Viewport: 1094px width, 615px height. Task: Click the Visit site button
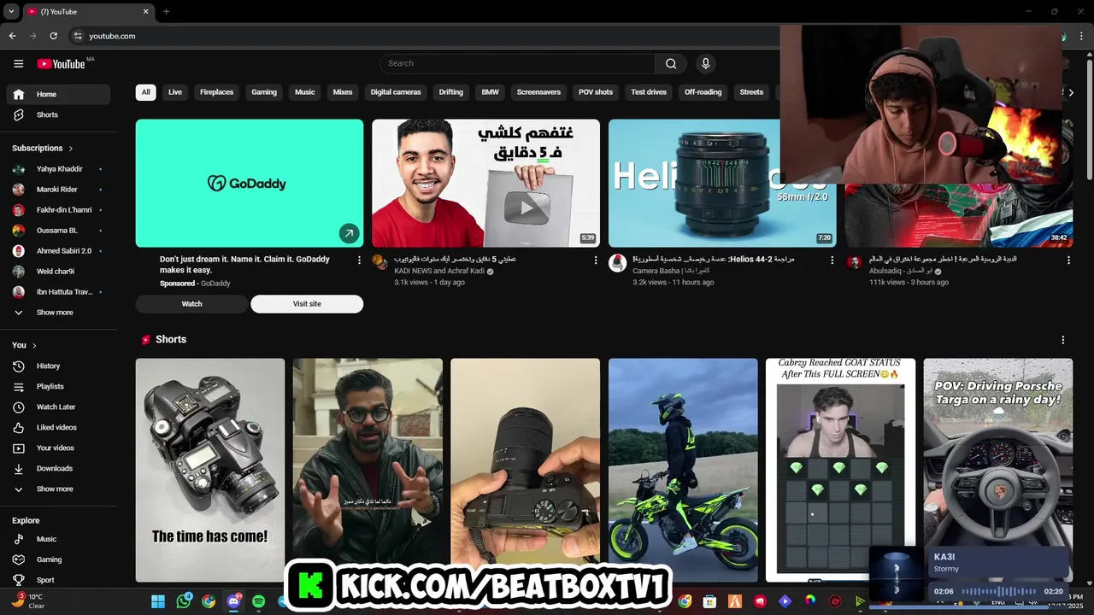tap(307, 304)
